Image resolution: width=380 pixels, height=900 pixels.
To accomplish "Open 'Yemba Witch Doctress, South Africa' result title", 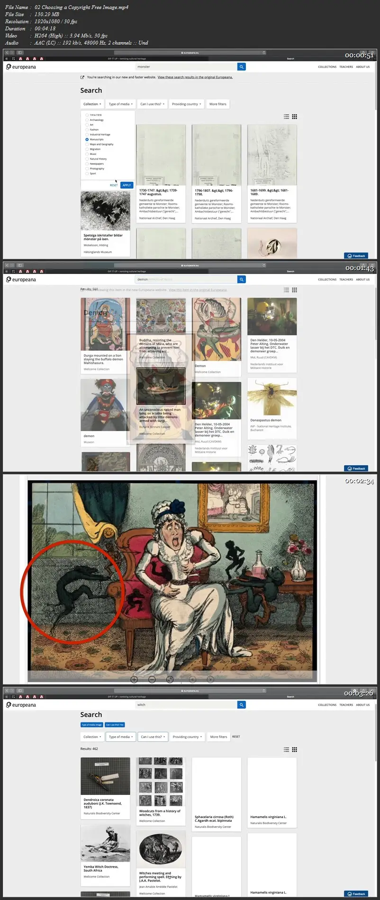I will [101, 868].
